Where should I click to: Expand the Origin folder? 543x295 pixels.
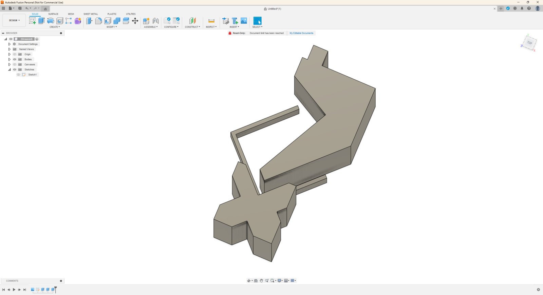pyautogui.click(x=9, y=54)
